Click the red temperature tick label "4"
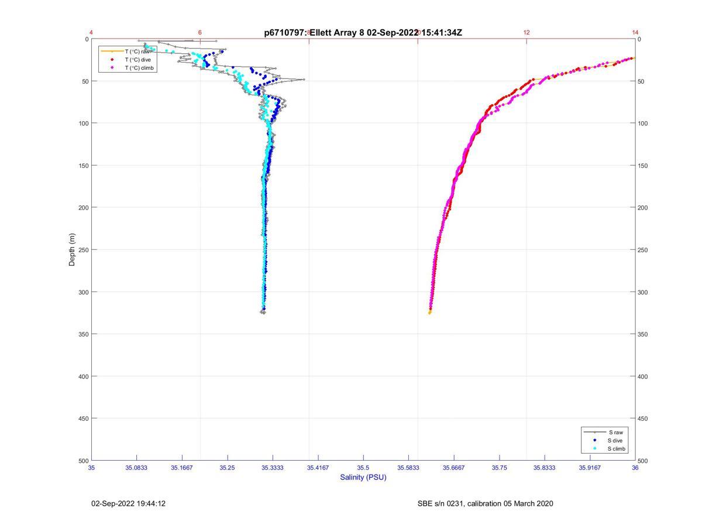 [91, 32]
